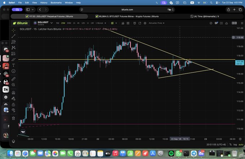Lock all drawing tools

[x=13, y=104]
